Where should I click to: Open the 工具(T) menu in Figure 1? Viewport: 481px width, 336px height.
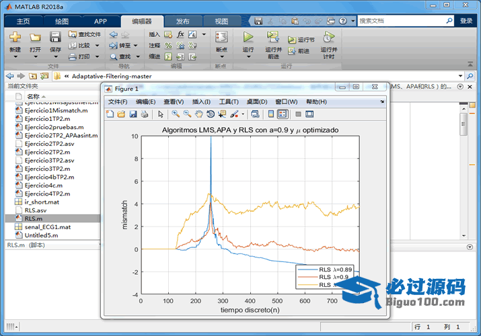[x=229, y=102]
